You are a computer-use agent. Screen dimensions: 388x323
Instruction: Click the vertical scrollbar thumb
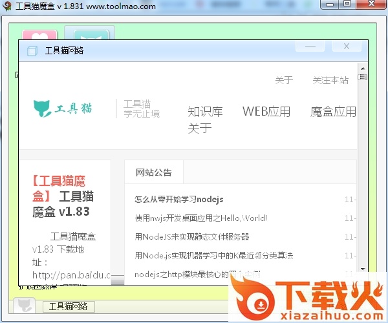363,77
